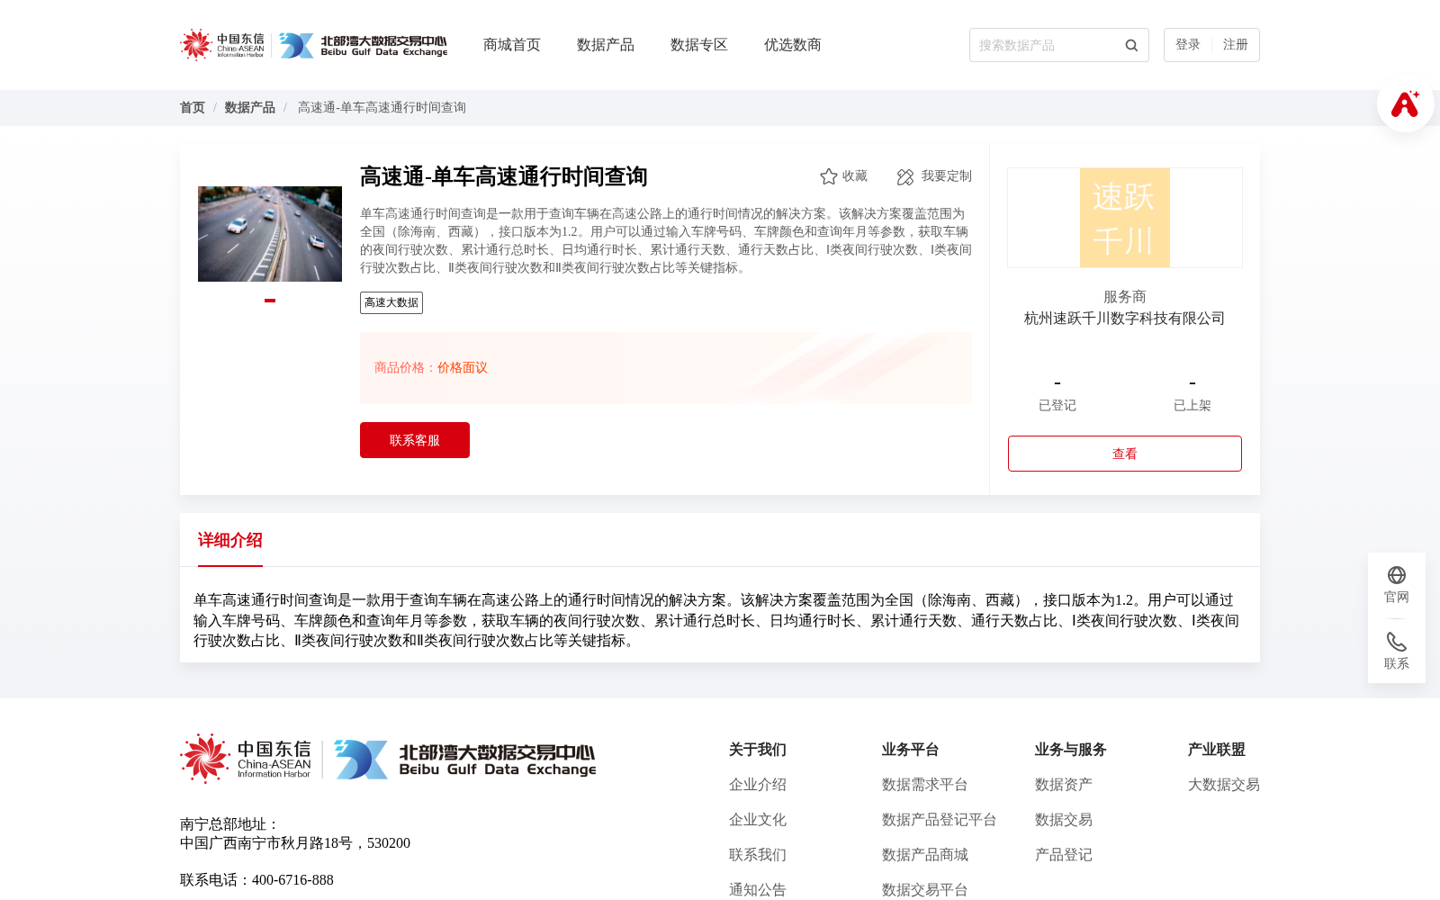Image resolution: width=1440 pixels, height=900 pixels.
Task: Open the footer 企业文化 link
Action: coord(758,820)
